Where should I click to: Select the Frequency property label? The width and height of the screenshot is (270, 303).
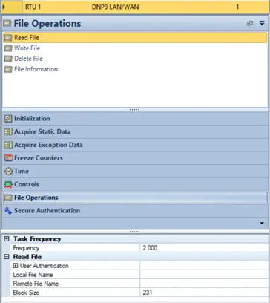26,248
